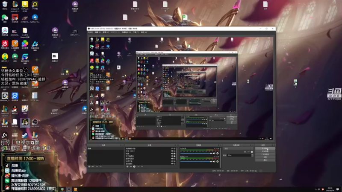Viewport: 342px width, 192px height.
Task: Open the WeChat desktop shortcut
Action: 5,18
